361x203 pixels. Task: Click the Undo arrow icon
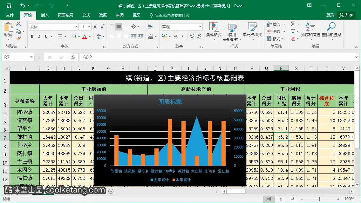click(23, 5)
